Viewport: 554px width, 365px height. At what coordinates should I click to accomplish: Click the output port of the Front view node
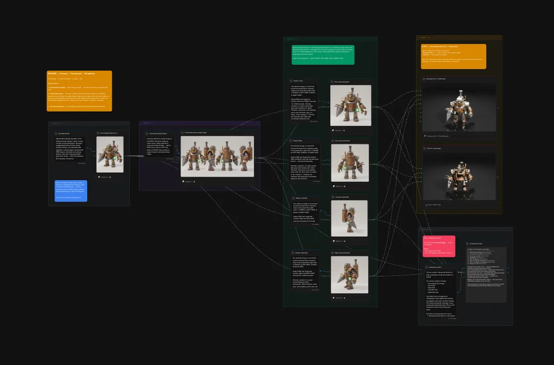(x=373, y=106)
